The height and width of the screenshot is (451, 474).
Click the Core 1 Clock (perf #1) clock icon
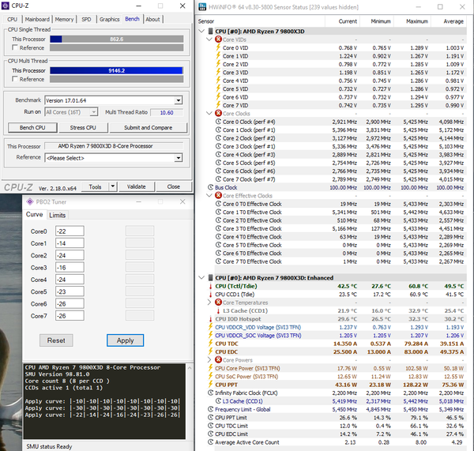(x=218, y=130)
